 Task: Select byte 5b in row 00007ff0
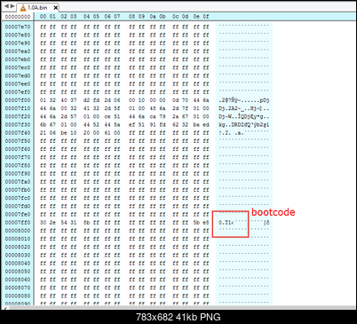196,223
